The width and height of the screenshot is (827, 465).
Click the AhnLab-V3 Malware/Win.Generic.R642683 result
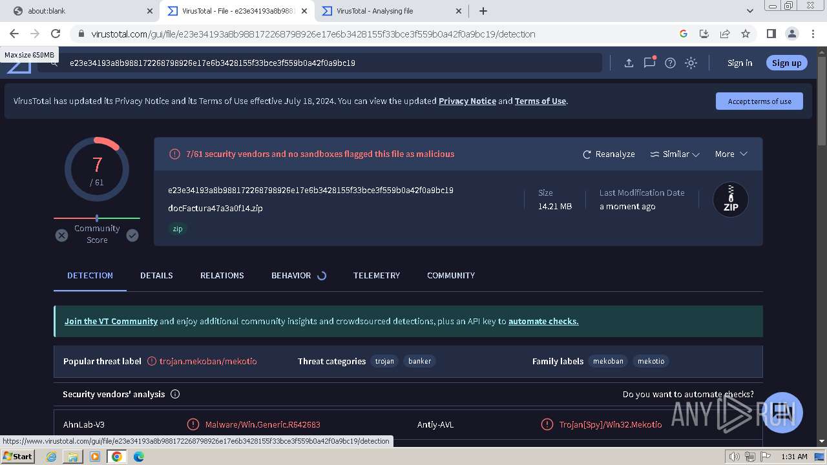(262, 424)
